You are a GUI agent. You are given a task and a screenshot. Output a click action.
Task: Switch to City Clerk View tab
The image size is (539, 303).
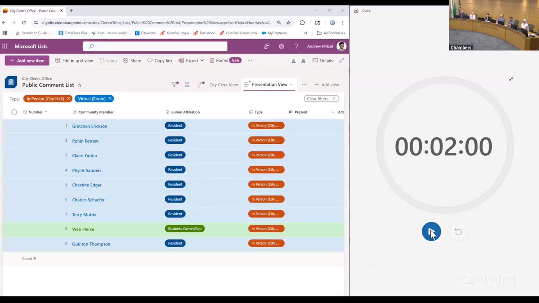pos(223,85)
